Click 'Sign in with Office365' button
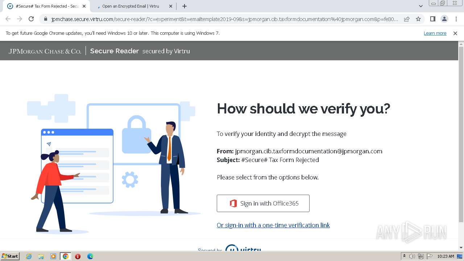Viewport: 464px width, 261px height. pyautogui.click(x=263, y=203)
